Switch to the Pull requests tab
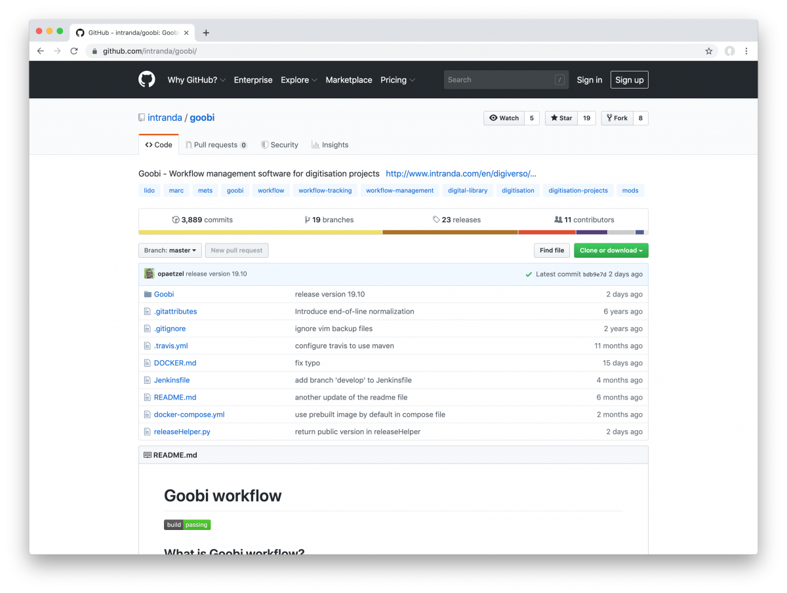This screenshot has width=787, height=593. pos(216,144)
